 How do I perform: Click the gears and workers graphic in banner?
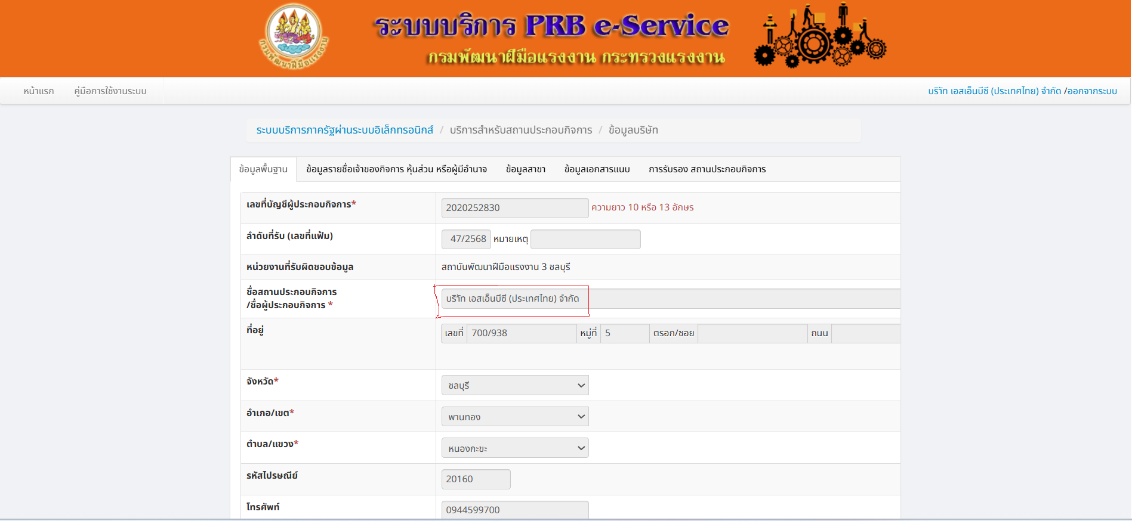click(x=820, y=36)
